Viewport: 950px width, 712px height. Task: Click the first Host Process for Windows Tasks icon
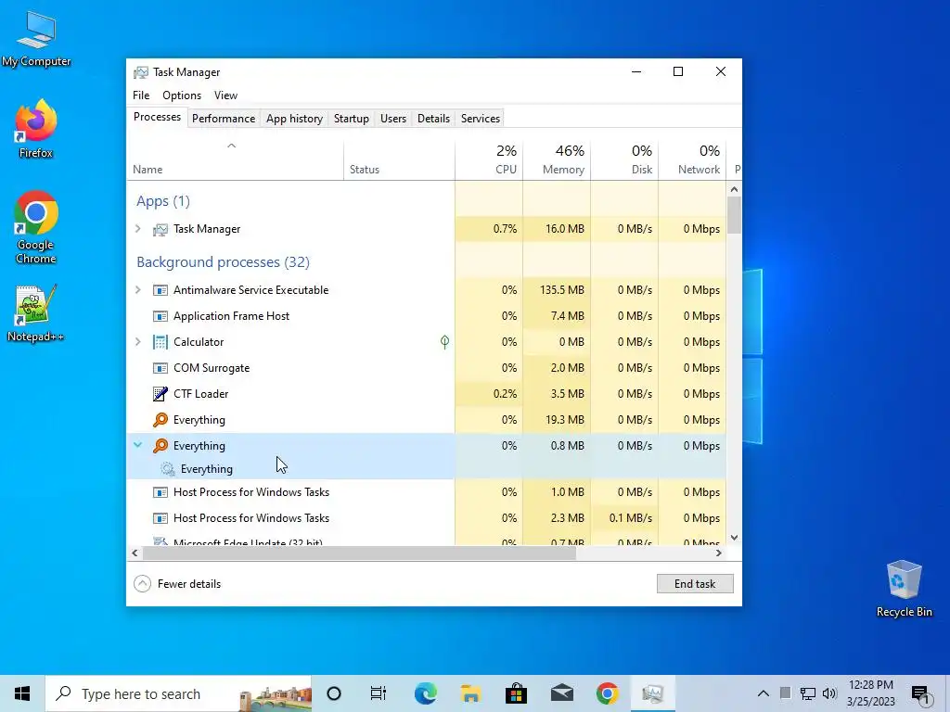[160, 492]
